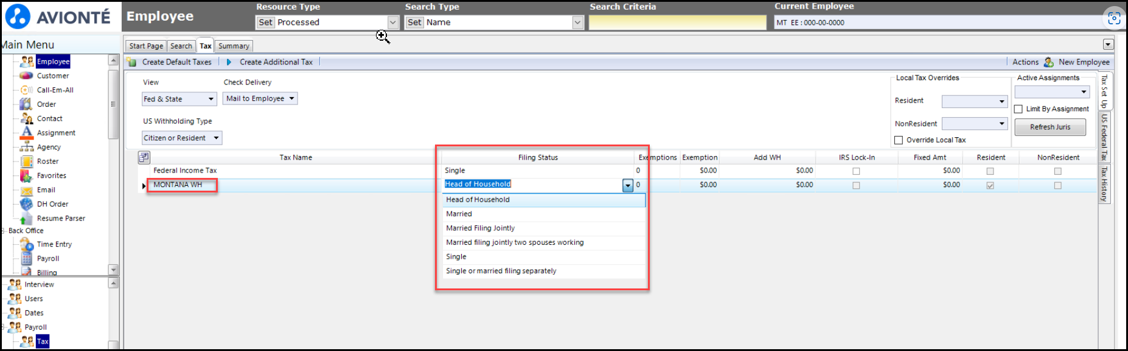This screenshot has height=351, width=1128.
Task: Open the Resume Parser icon
Action: coord(26,219)
